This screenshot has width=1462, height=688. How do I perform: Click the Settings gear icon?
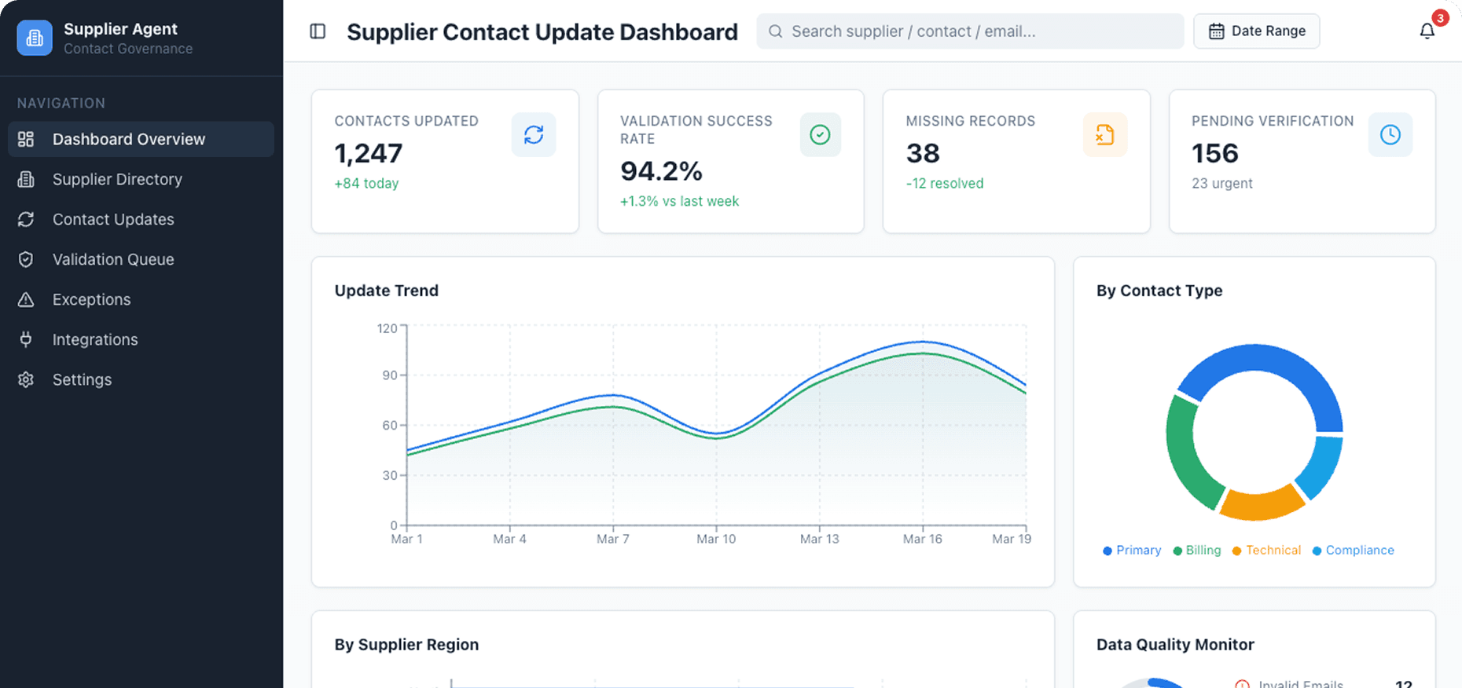[x=26, y=379]
